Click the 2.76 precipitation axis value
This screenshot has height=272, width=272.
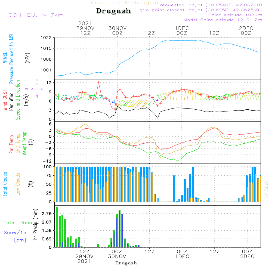[x=47, y=214]
